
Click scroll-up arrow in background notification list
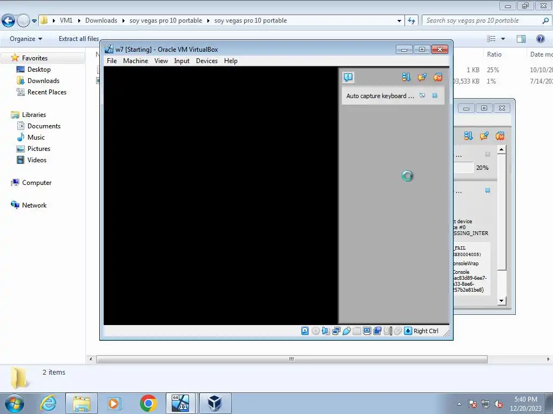[502, 150]
